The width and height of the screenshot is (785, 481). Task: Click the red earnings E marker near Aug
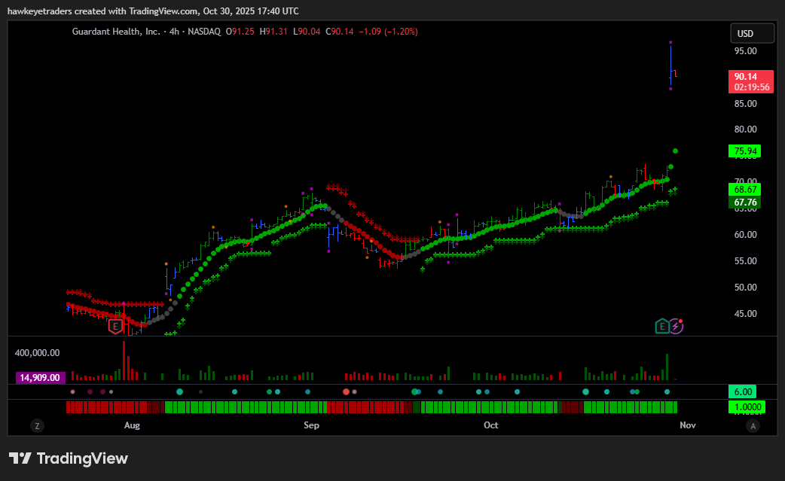point(116,327)
